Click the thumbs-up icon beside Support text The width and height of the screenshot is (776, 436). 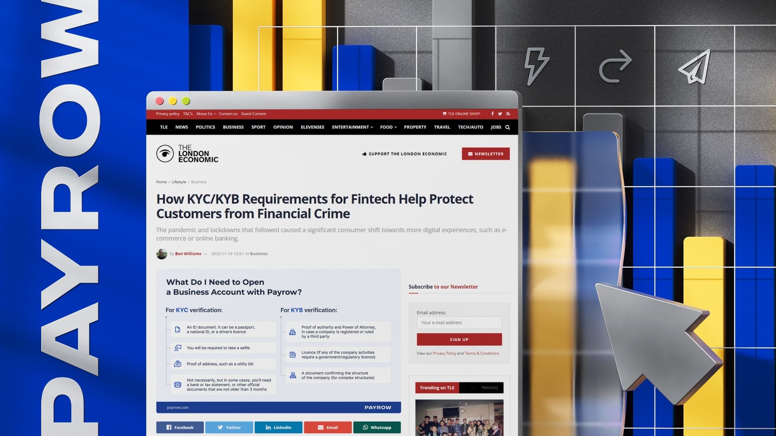tap(364, 154)
